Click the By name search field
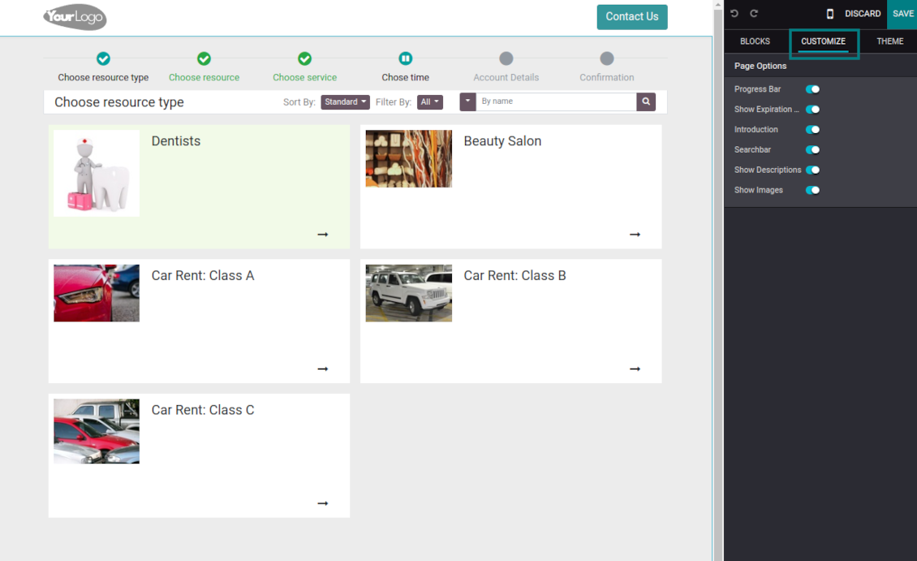The width and height of the screenshot is (917, 561). (x=556, y=101)
